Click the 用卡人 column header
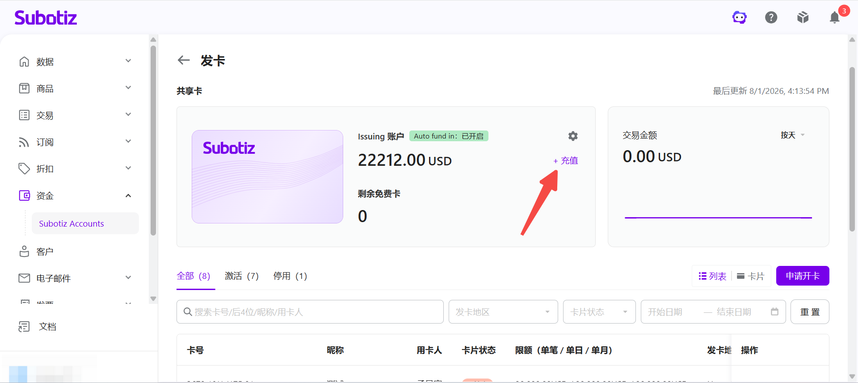Image resolution: width=858 pixels, height=383 pixels. pyautogui.click(x=429, y=350)
